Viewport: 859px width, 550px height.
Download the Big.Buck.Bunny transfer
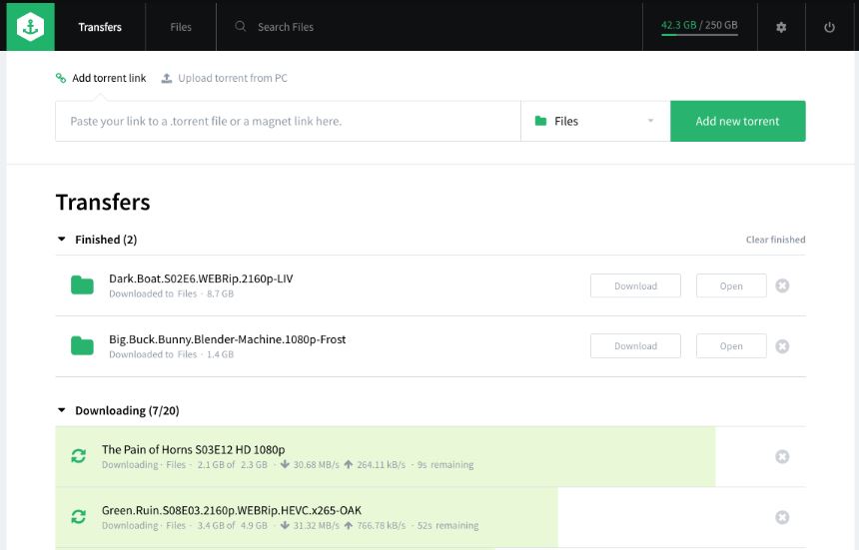pos(635,345)
